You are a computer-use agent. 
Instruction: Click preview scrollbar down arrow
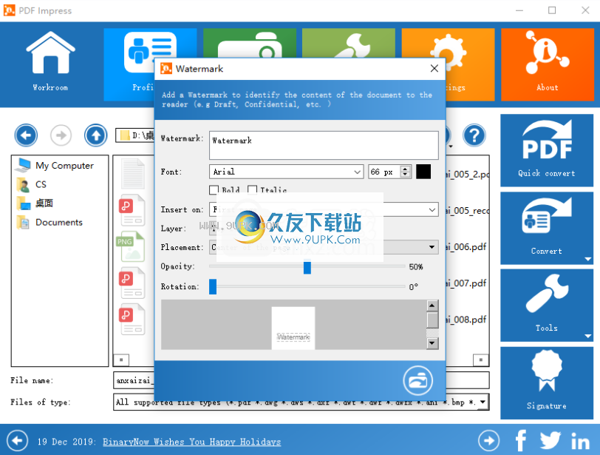click(x=432, y=343)
